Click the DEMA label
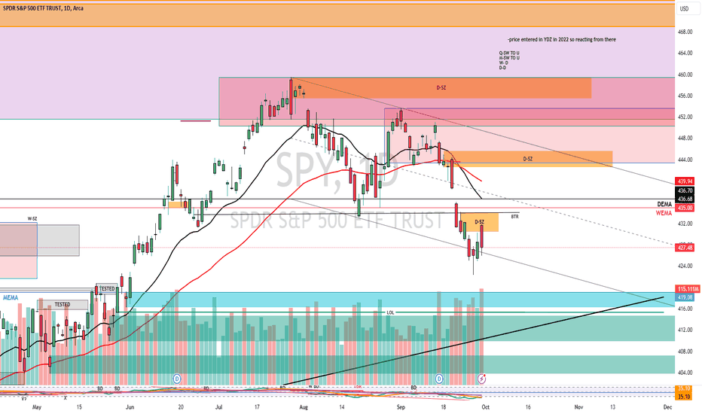702x414 pixels. click(664, 204)
